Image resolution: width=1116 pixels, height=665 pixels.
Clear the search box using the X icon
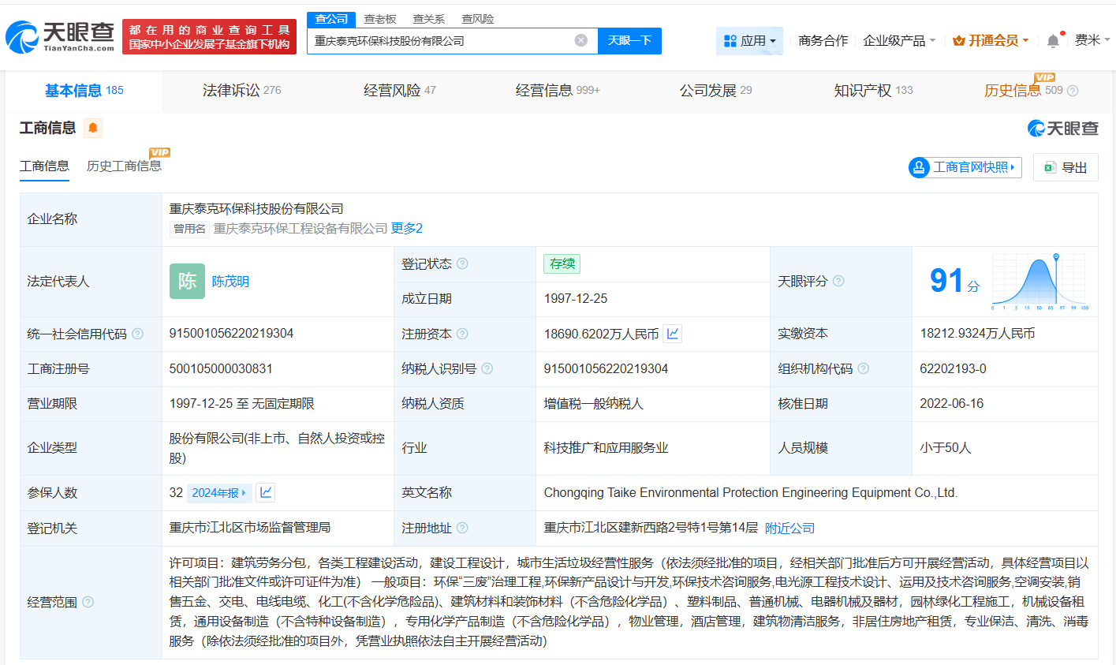(x=581, y=40)
